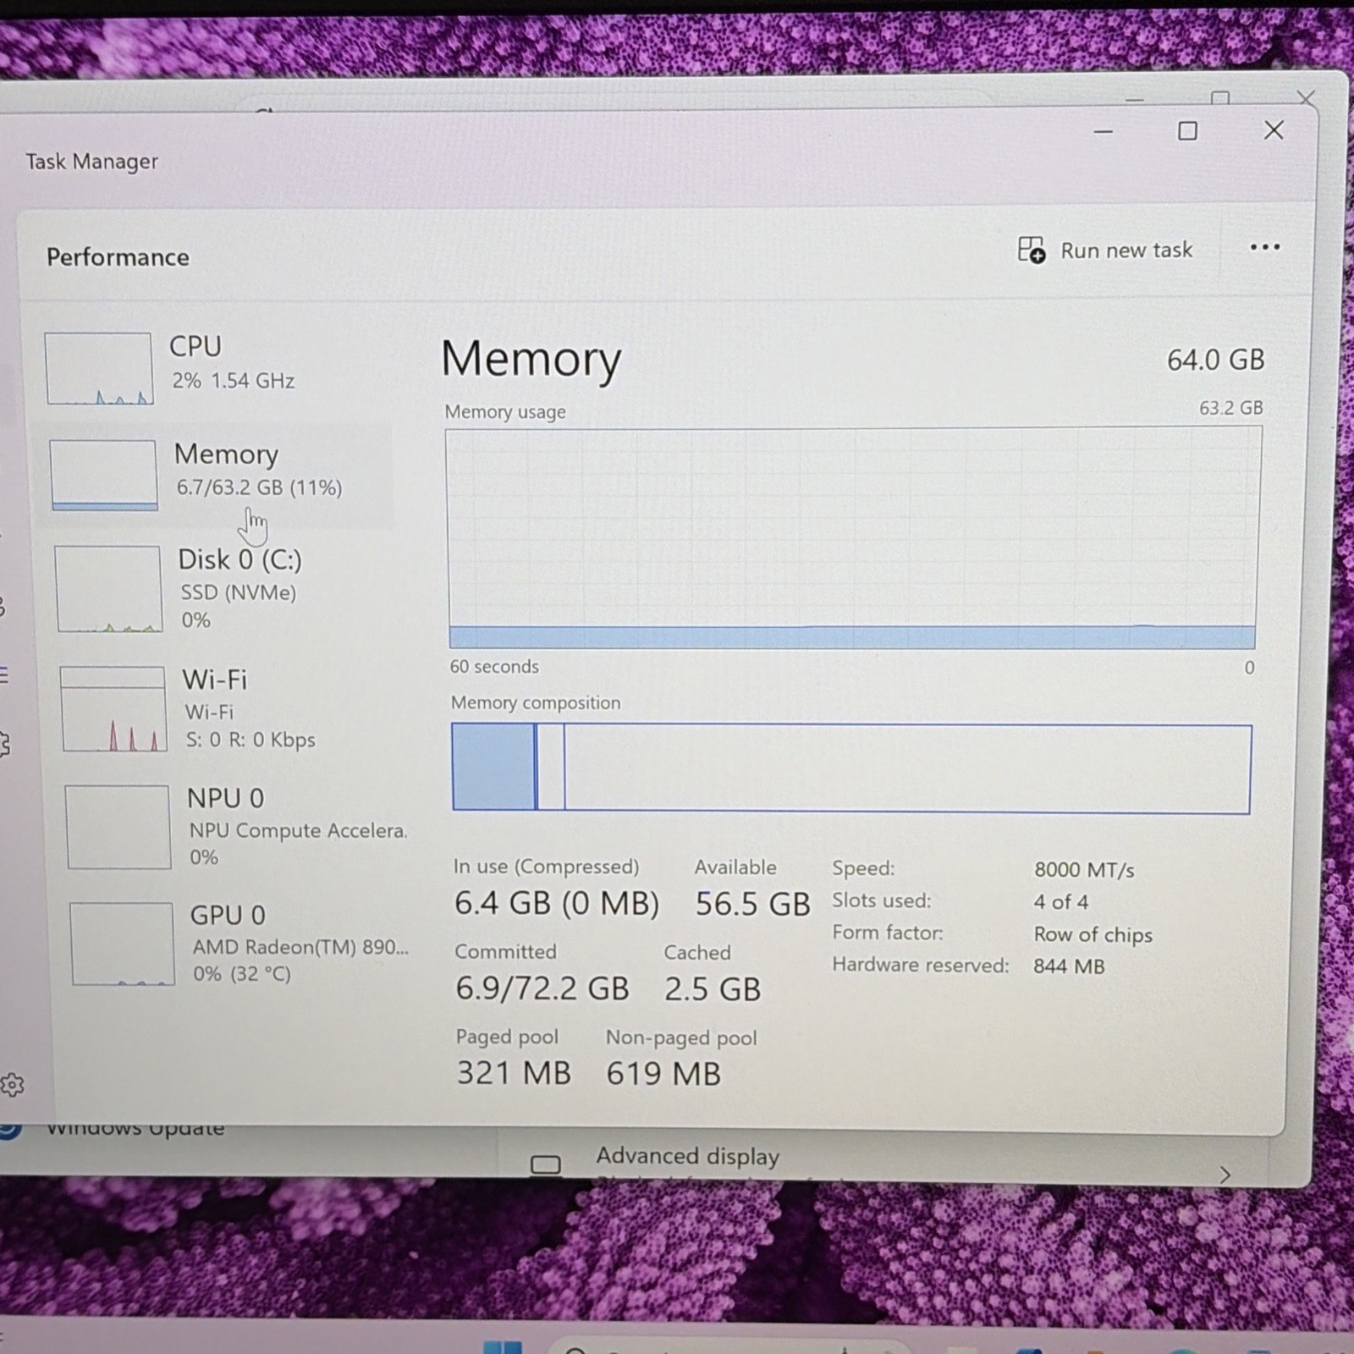
Task: Click the Advanced display monitor icon
Action: [545, 1165]
